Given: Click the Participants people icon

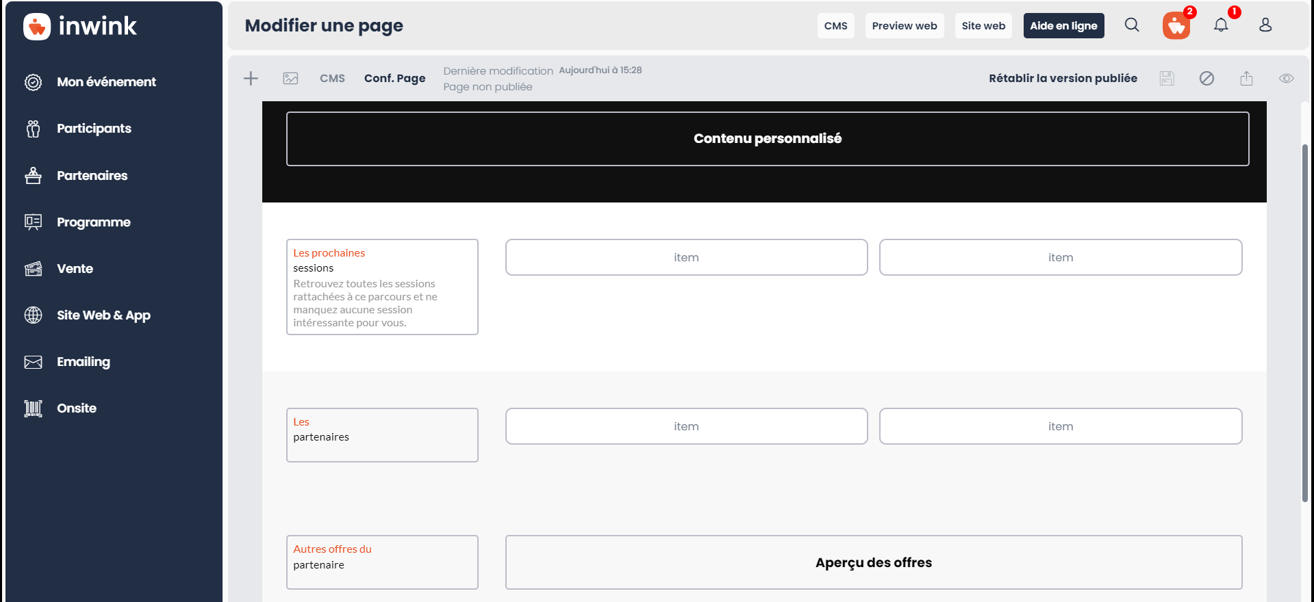Looking at the screenshot, I should pyautogui.click(x=33, y=129).
